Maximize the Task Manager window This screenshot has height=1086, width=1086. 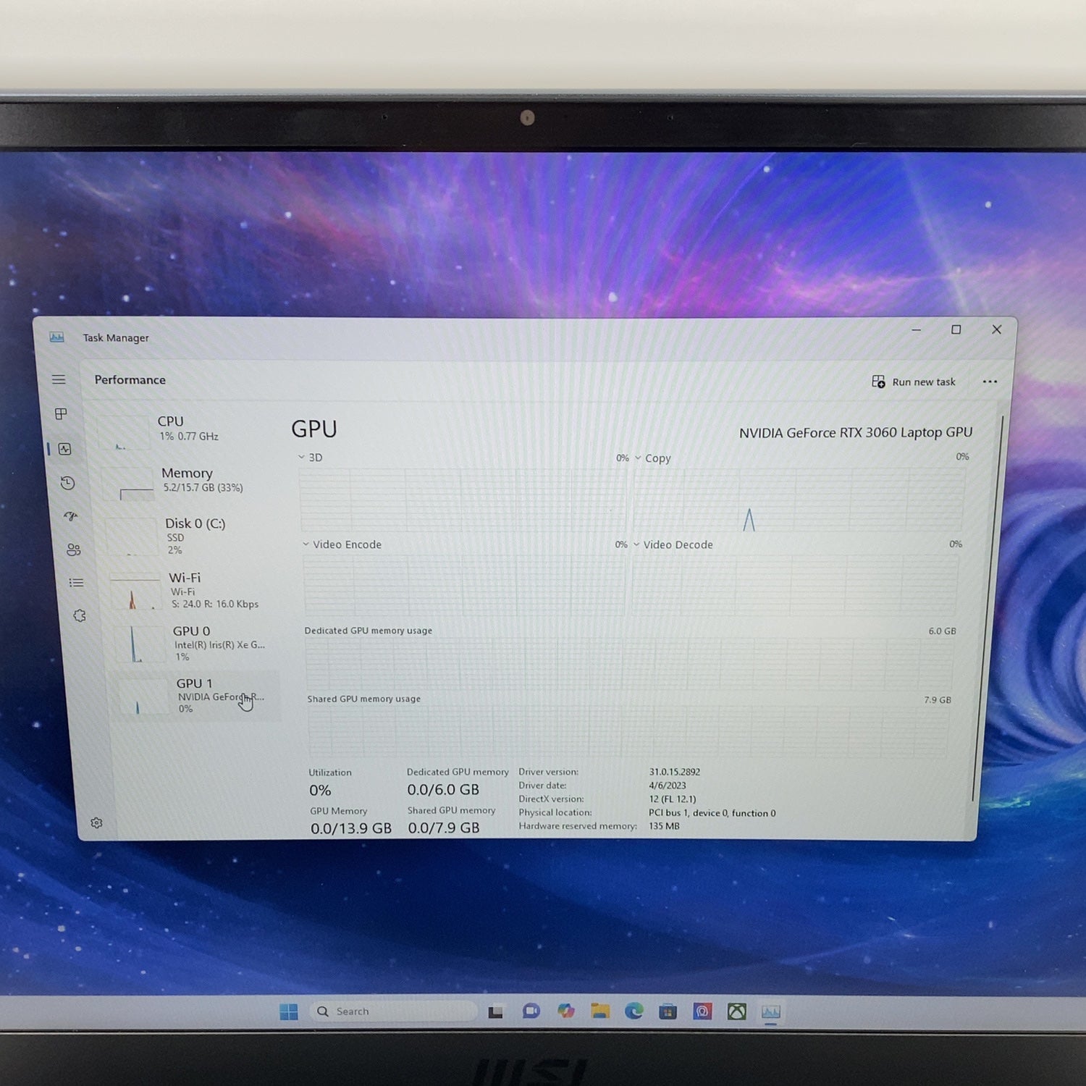tap(956, 330)
